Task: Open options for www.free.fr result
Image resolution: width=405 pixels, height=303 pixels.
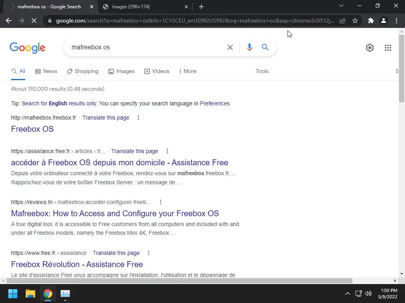Action: [149, 253]
